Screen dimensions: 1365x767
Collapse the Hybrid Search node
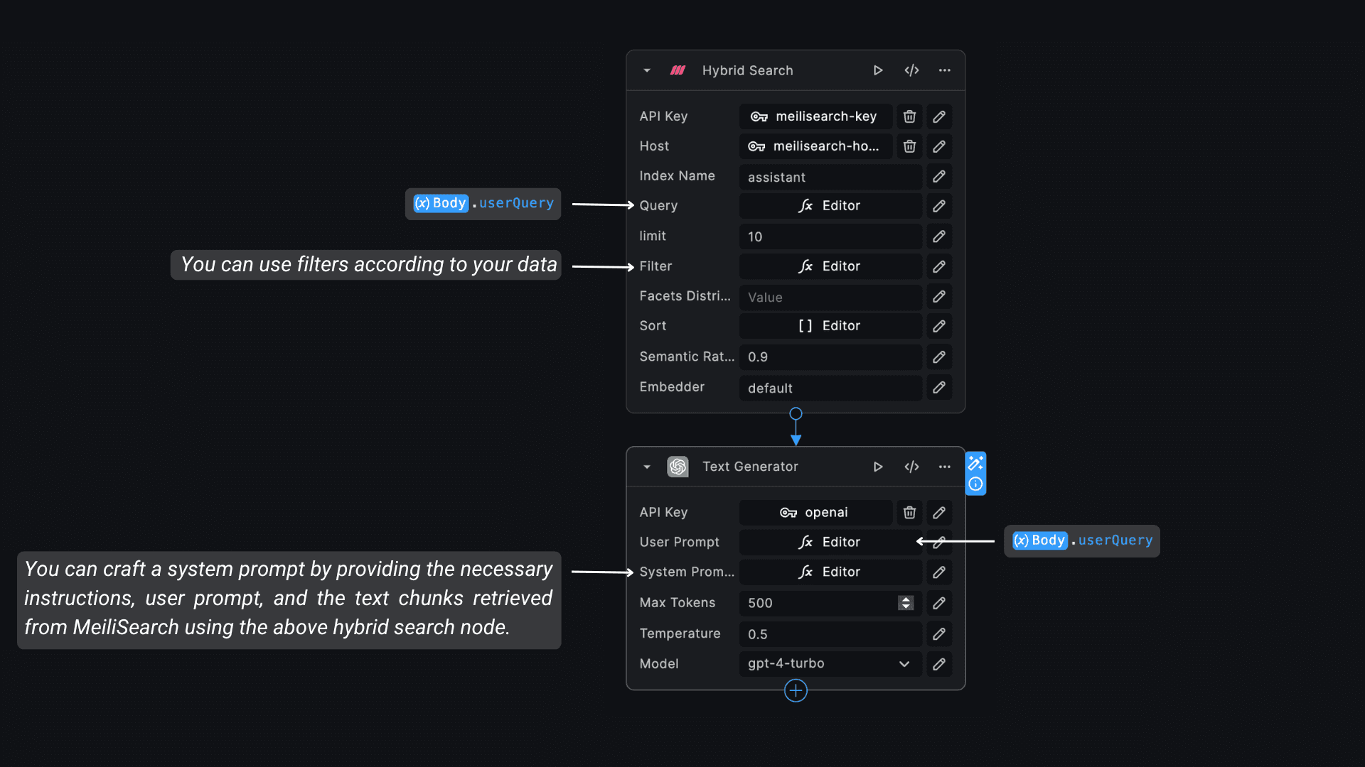tap(647, 70)
